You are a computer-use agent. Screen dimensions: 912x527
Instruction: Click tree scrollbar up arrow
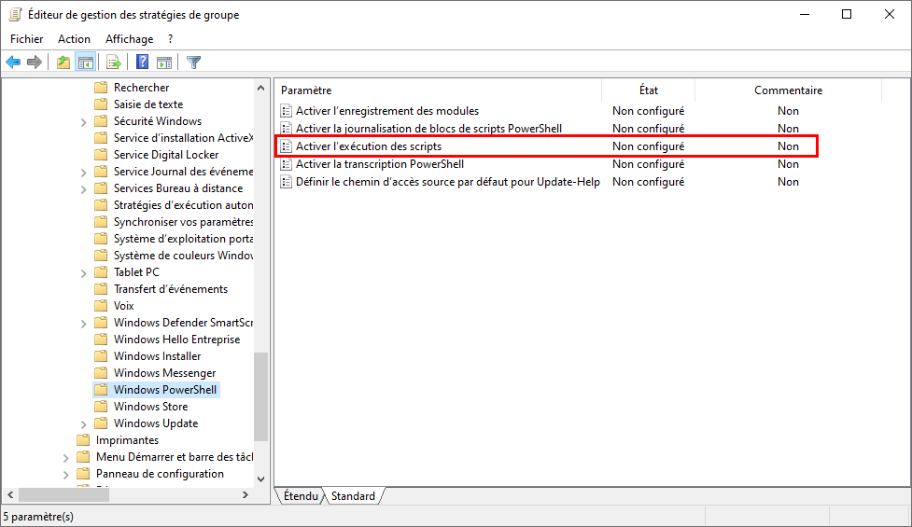[x=260, y=88]
